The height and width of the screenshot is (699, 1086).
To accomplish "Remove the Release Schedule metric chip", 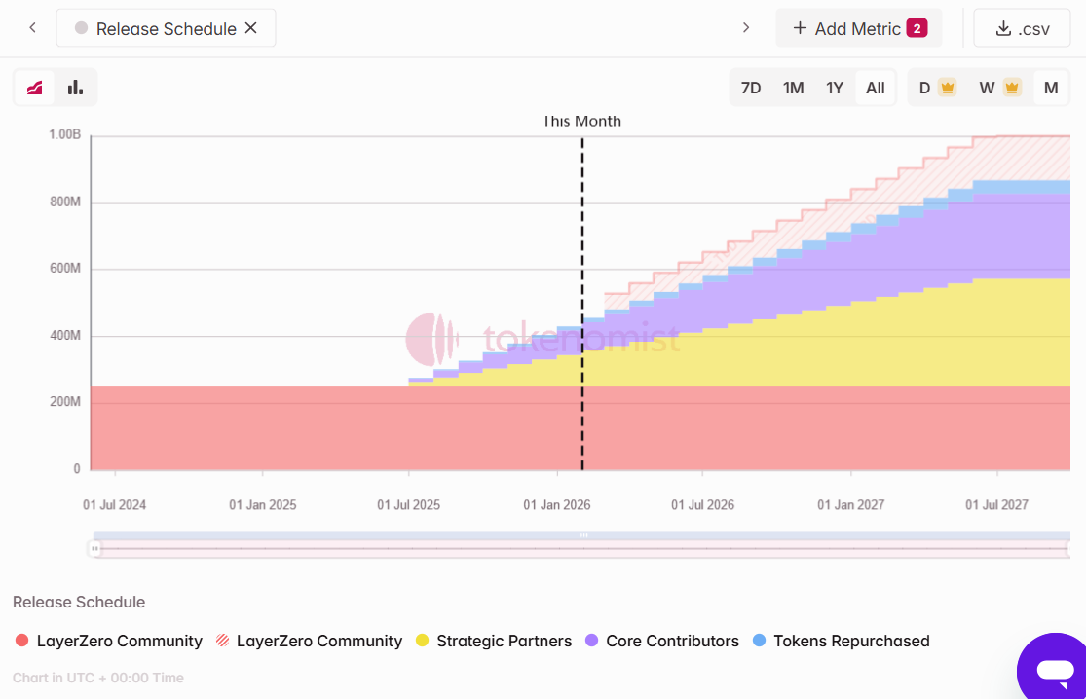I will coord(251,28).
